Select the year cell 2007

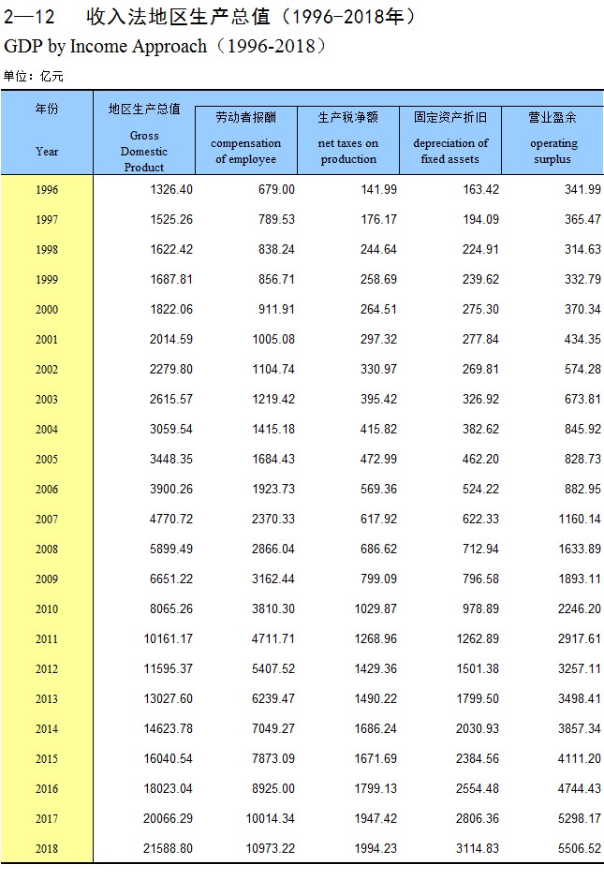point(47,520)
